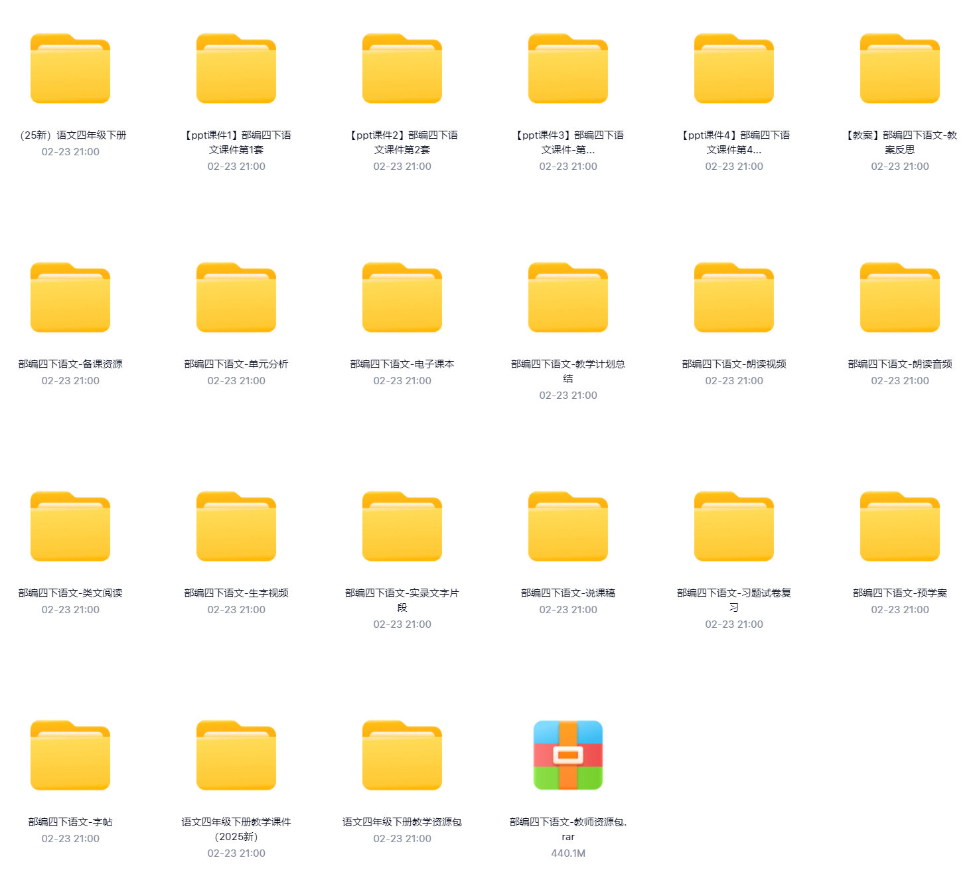979x872 pixels.
Task: Open the 部编四下语文-单元分析 folder
Action: click(x=236, y=298)
